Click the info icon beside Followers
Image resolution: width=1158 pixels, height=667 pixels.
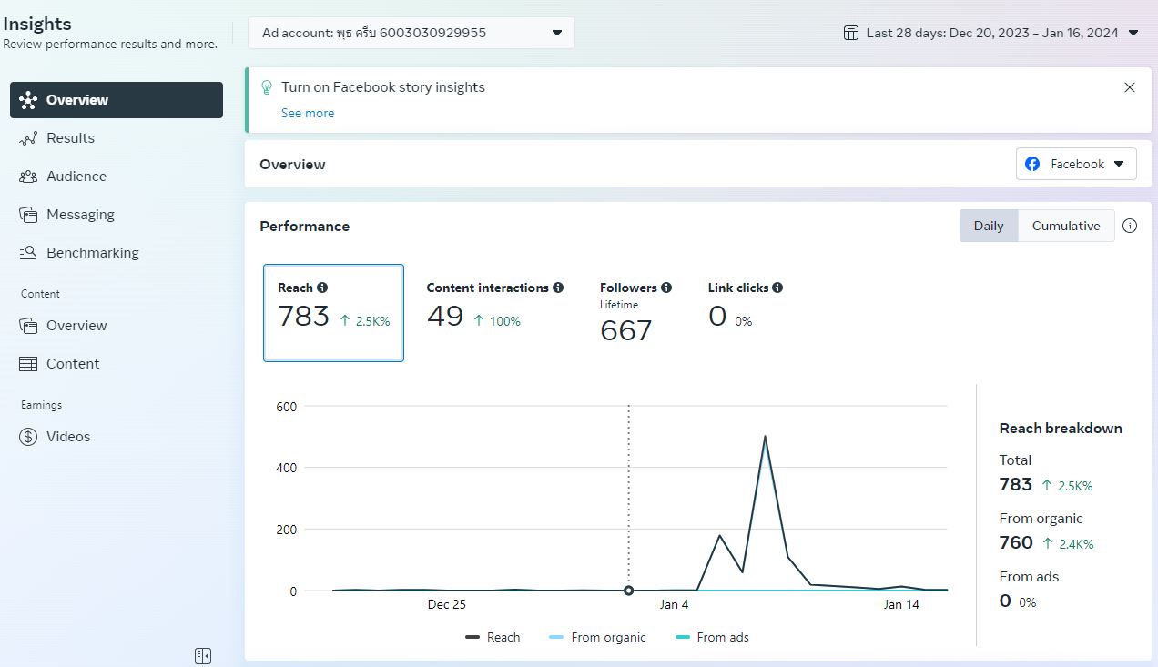666,288
